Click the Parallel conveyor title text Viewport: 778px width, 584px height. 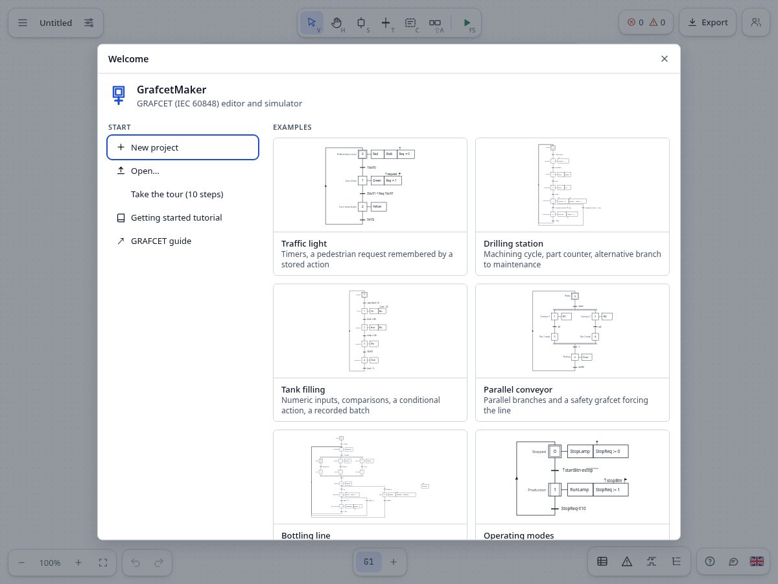coord(518,390)
